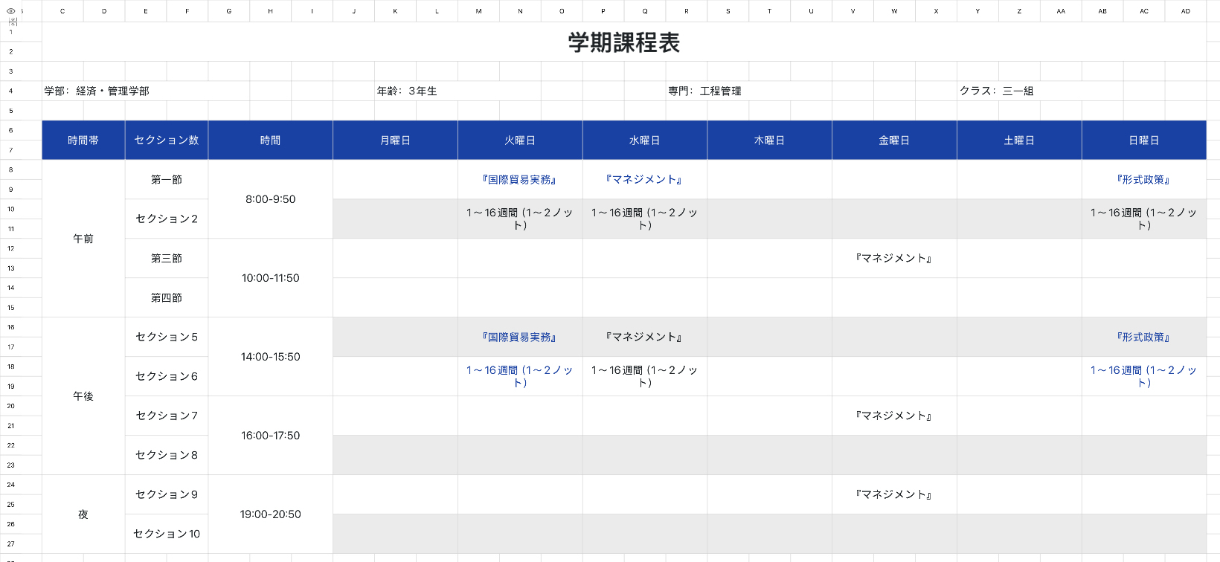Screen dimensions: 1220x562
Task: Open 『国際貿易実務』 link in 第一節 row
Action: coord(520,179)
